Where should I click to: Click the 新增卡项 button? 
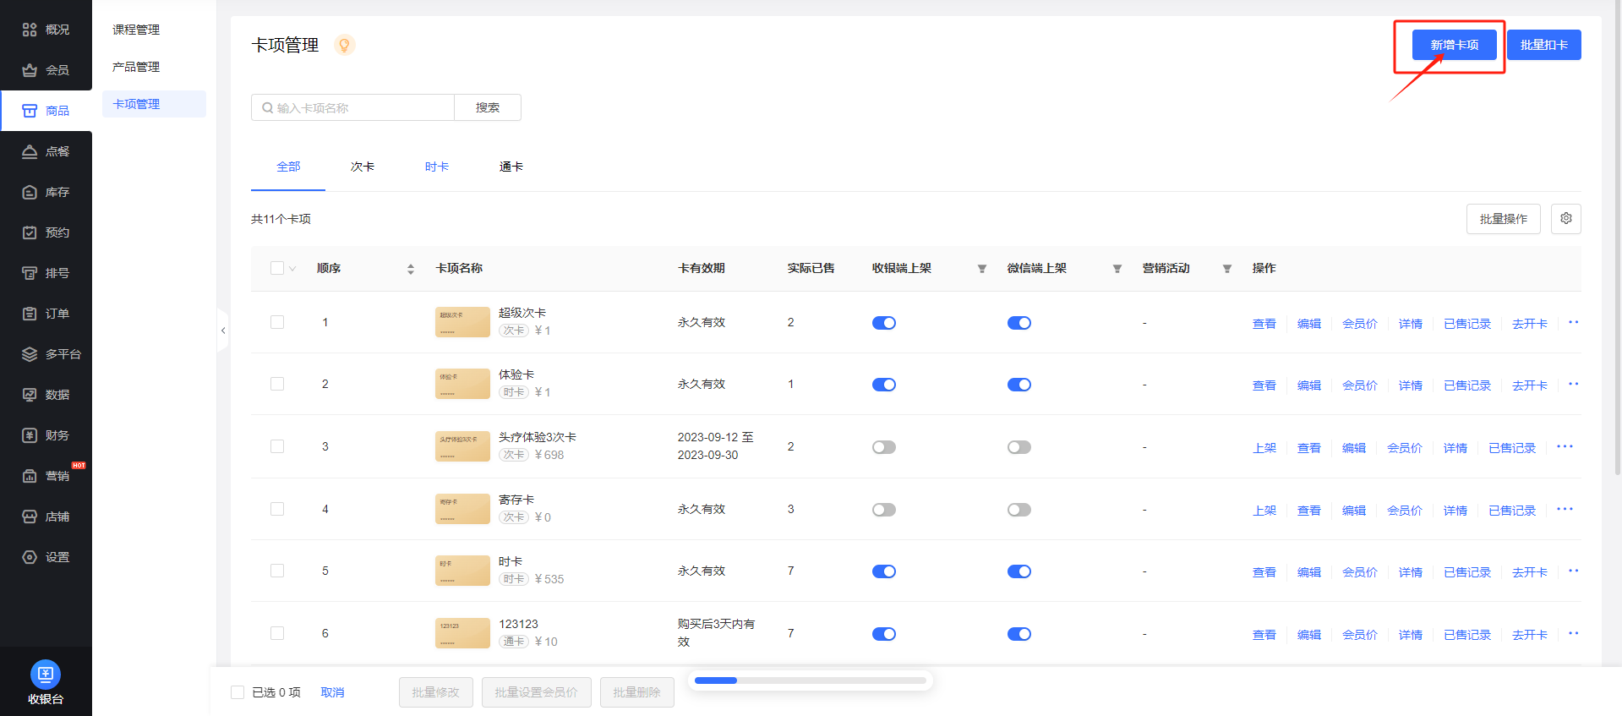[x=1454, y=45]
